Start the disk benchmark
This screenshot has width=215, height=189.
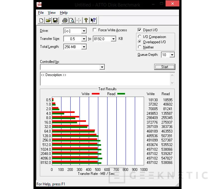point(165,67)
